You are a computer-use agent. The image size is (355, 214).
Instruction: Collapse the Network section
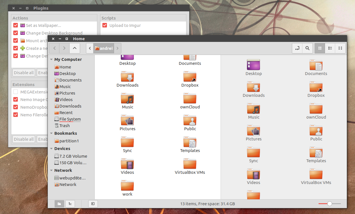pos(51,170)
